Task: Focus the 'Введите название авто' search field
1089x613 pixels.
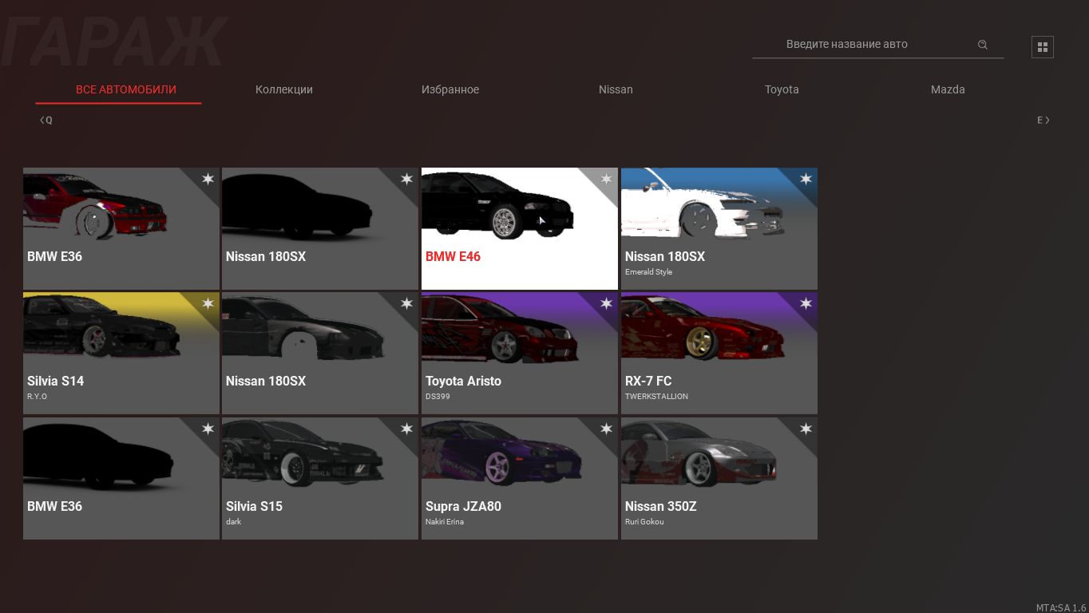Action: 878,45
